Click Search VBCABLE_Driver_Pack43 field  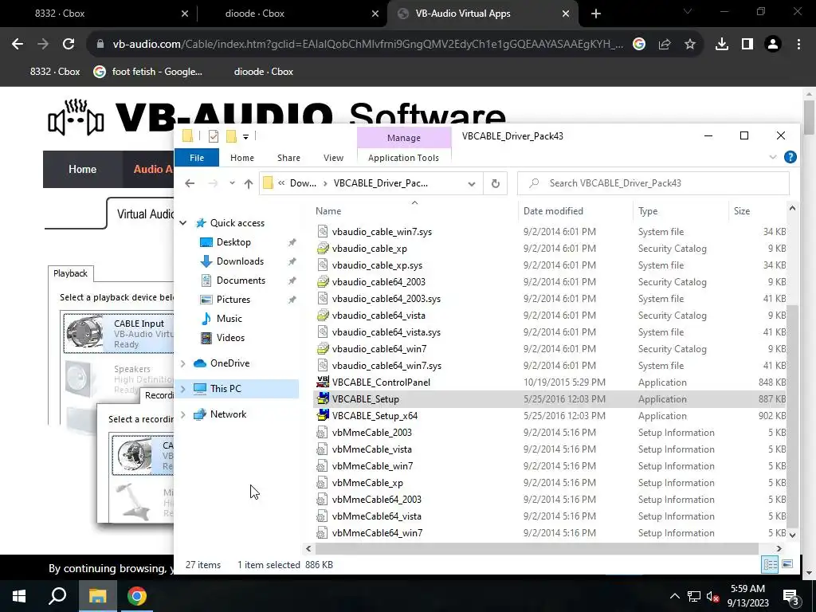point(653,183)
